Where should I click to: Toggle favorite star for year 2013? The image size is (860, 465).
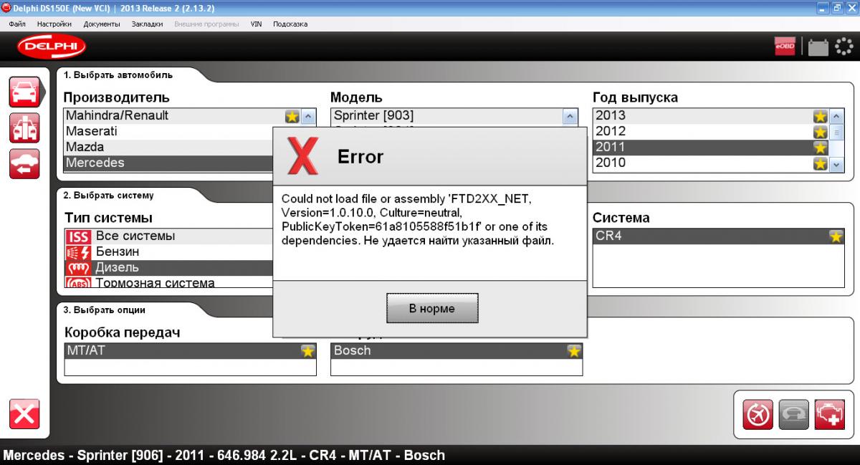point(821,116)
